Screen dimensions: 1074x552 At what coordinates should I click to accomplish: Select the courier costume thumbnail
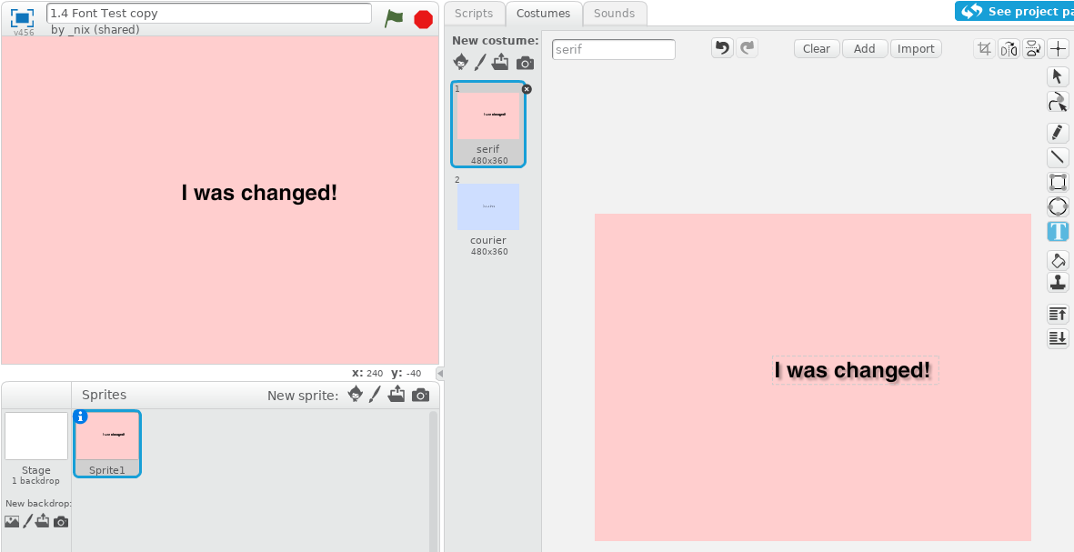[488, 206]
